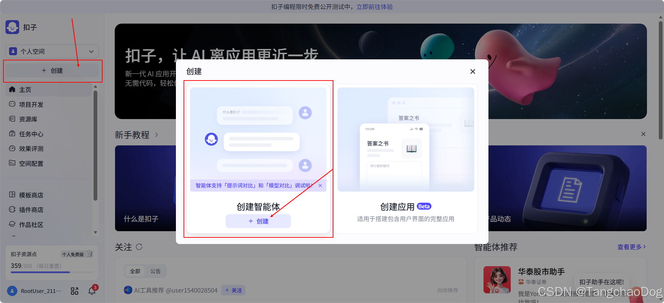Open 查看更多 link in 智能体推荐
Screen dimensions: 664x303
point(631,247)
